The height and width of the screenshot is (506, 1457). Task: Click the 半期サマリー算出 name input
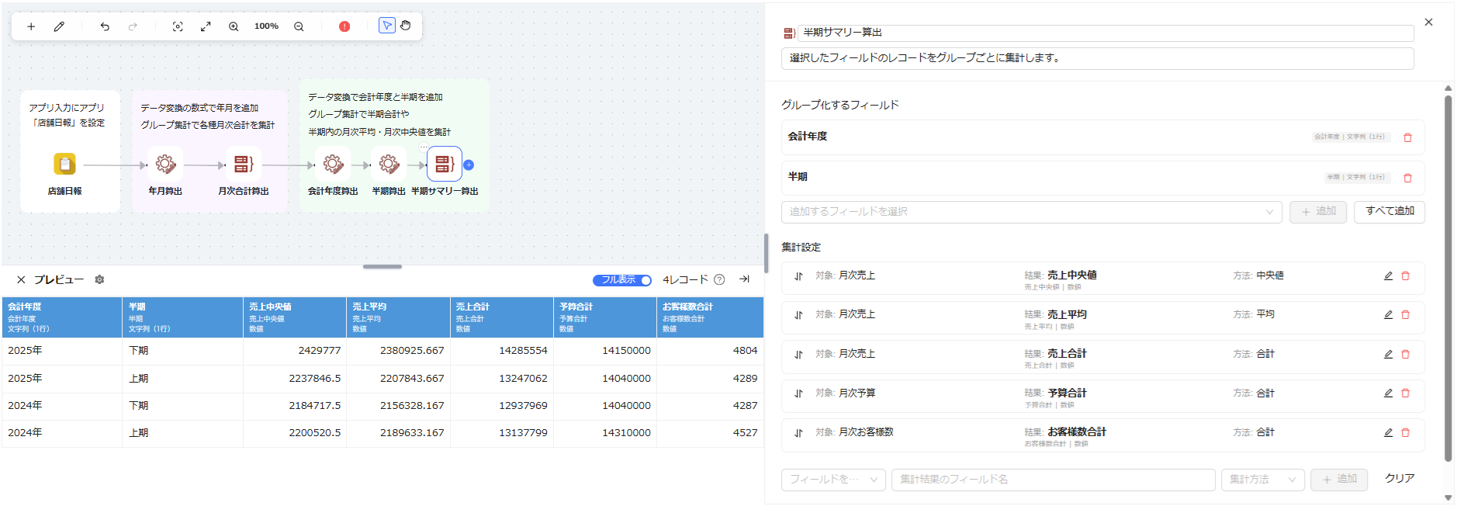pos(1106,33)
